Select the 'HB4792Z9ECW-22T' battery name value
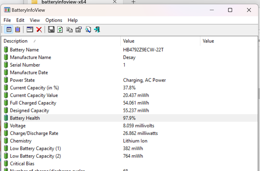The height and width of the screenshot is (171, 260). coord(143,50)
